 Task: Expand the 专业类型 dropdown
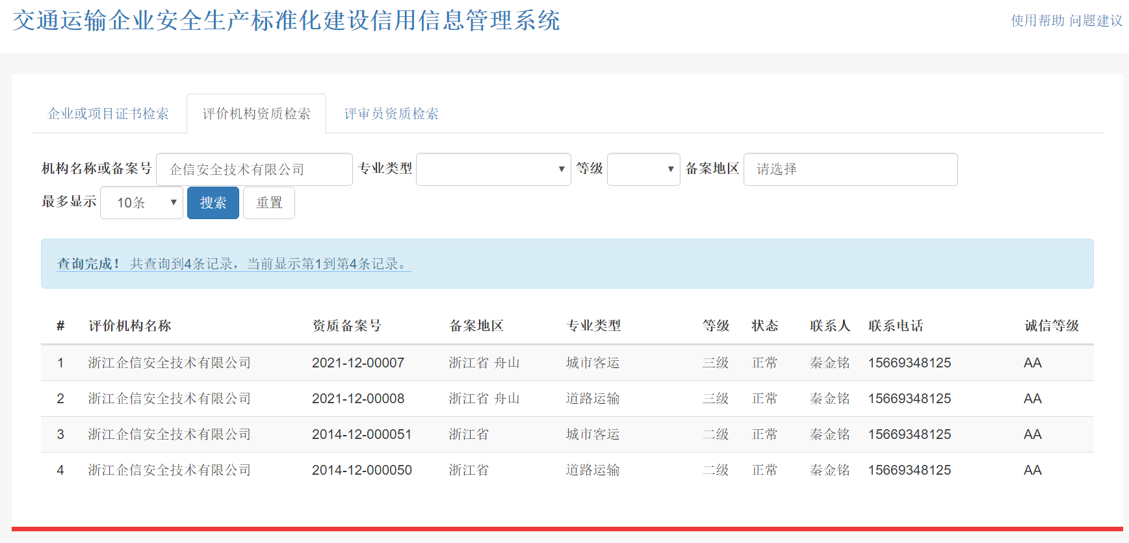493,169
